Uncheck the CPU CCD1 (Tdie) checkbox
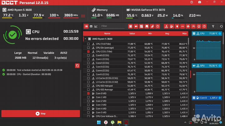 [88, 52]
